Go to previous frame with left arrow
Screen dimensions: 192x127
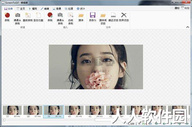coord(164,124)
